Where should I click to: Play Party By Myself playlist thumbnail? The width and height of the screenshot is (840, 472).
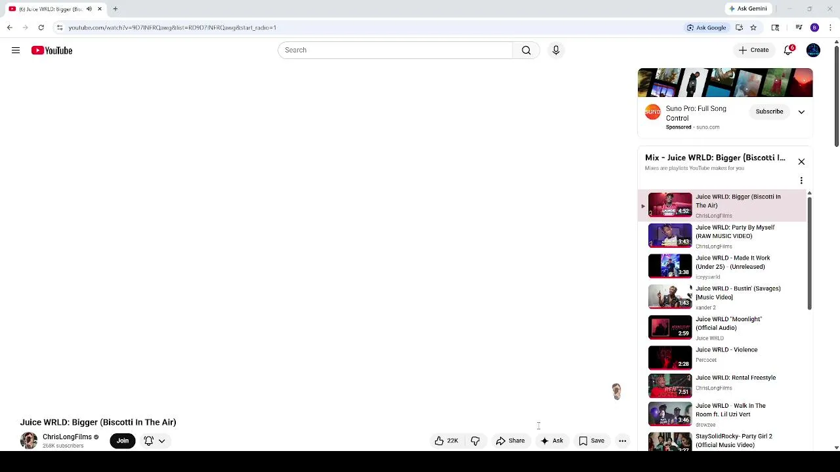(670, 235)
